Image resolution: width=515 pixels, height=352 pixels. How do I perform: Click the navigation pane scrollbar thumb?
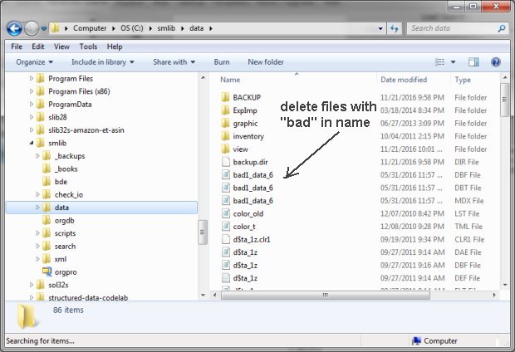[x=203, y=232]
